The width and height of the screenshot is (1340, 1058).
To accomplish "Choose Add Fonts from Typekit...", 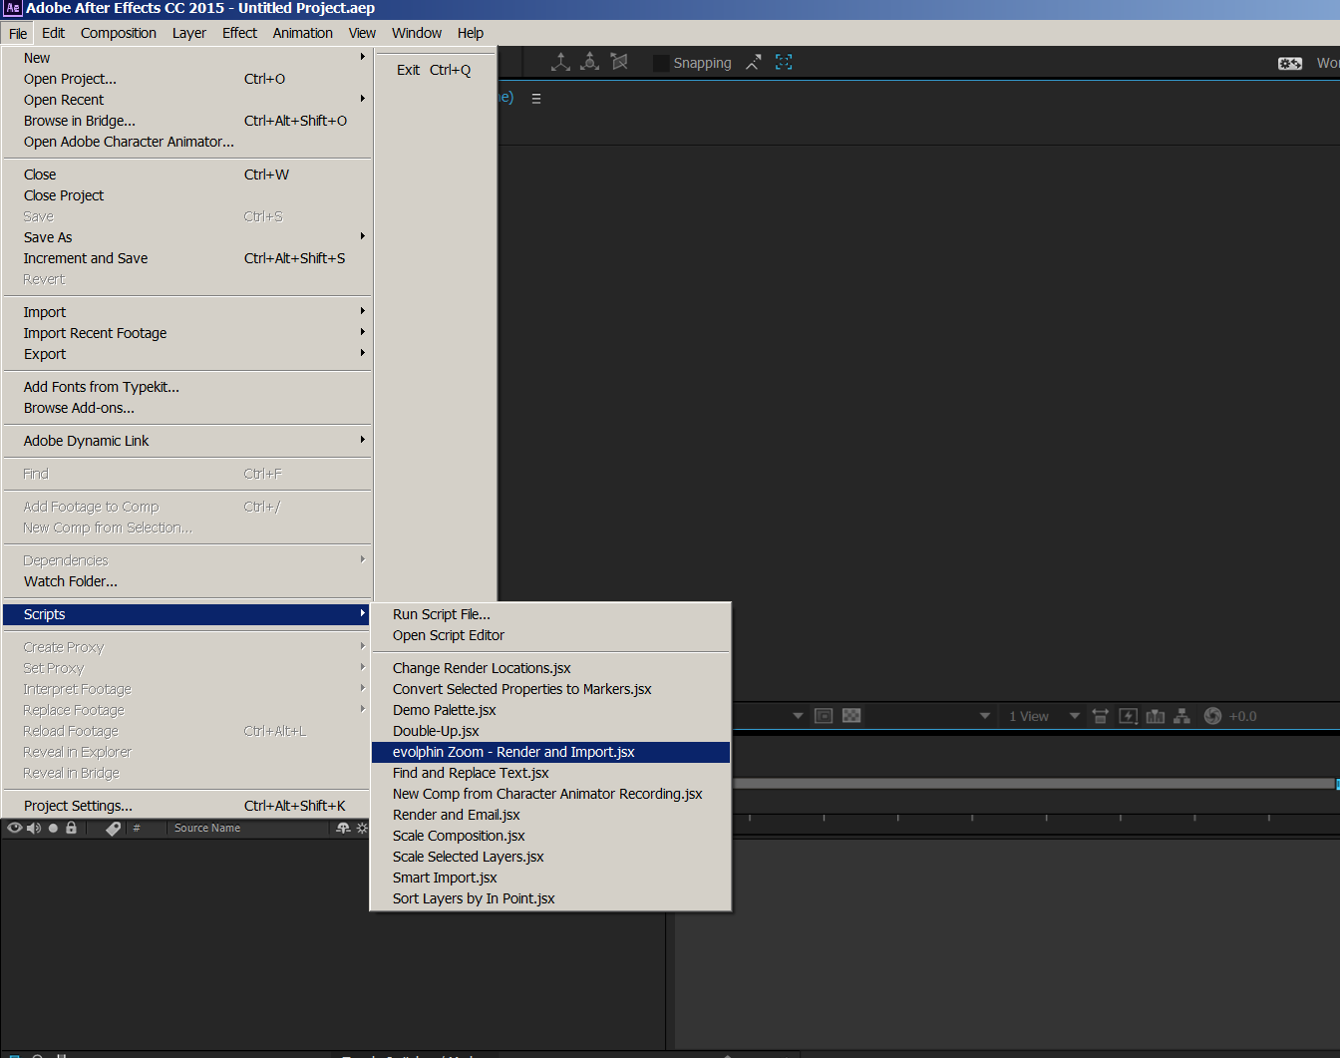I will point(186,387).
